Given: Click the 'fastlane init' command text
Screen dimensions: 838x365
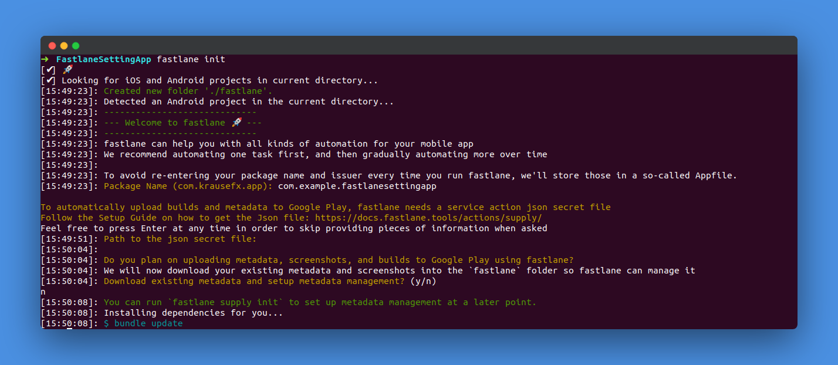Looking at the screenshot, I should coord(191,59).
